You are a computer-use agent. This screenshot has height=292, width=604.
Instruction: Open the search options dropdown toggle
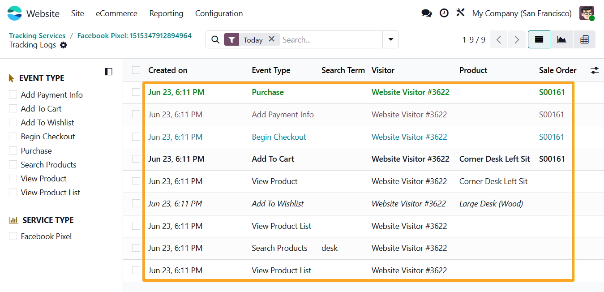click(390, 39)
